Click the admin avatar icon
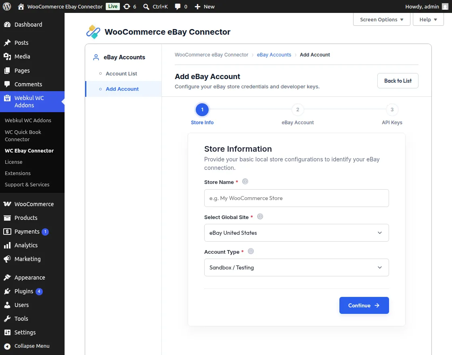This screenshot has height=355, width=452. pos(445,6)
